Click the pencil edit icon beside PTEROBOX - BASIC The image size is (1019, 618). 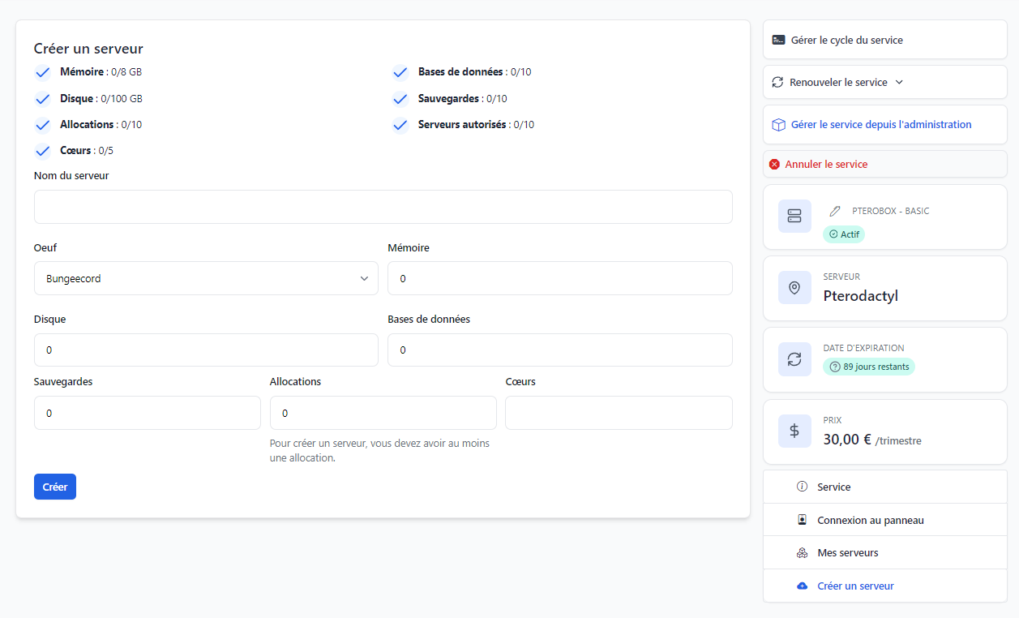[x=835, y=211]
